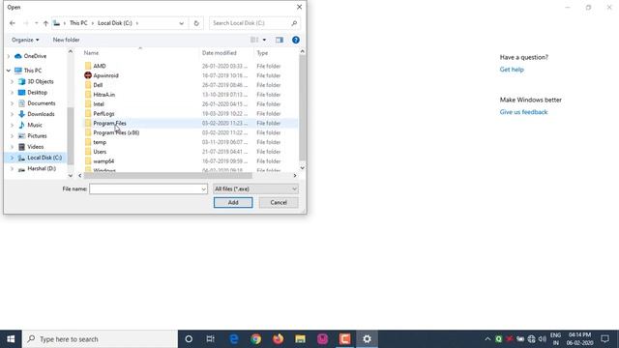
Task: Click the file list vertical scrollbar
Action: coord(302,107)
